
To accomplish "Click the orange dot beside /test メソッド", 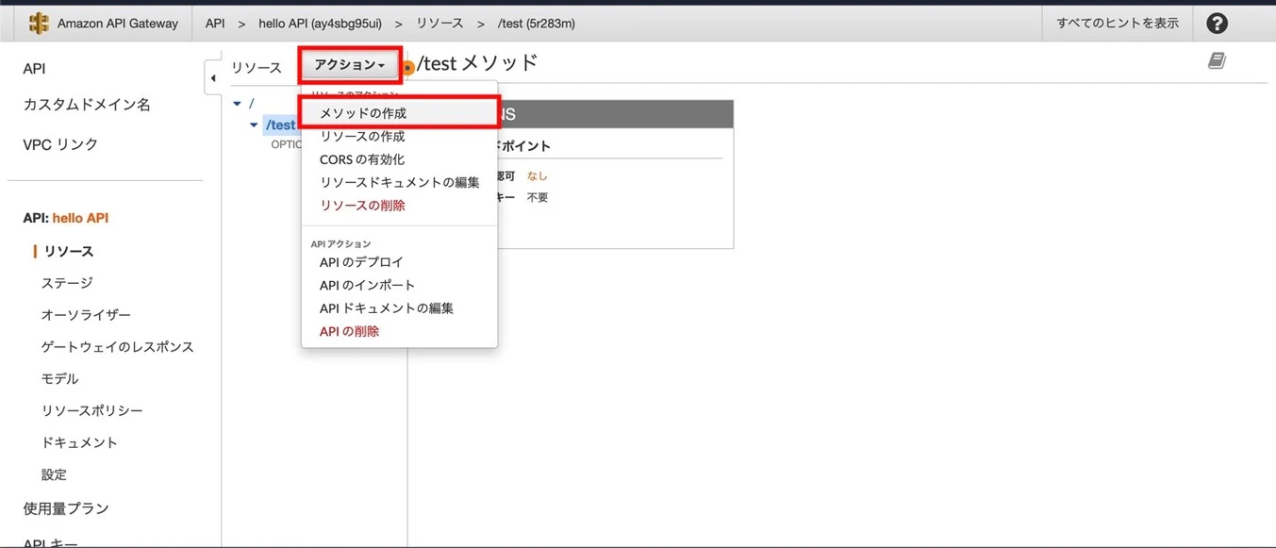I will pyautogui.click(x=407, y=67).
